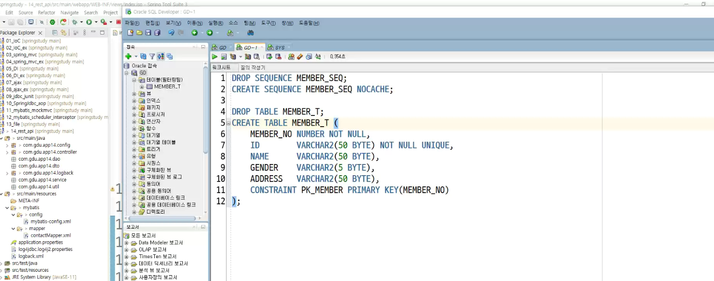Image resolution: width=714 pixels, height=281 pixels.
Task: Click green Forward arrow in SQL Developer toolbar
Action: [x=210, y=33]
